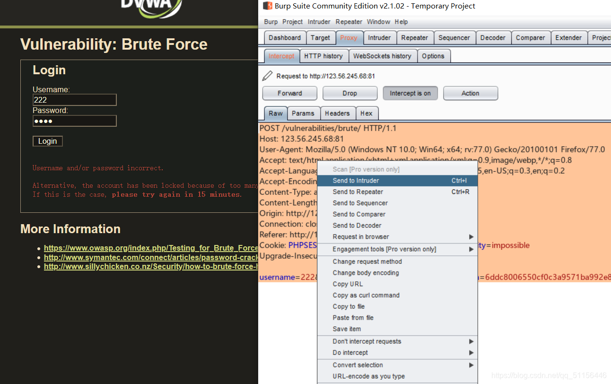
Task: Switch to the Dashboard tab
Action: (x=285, y=38)
